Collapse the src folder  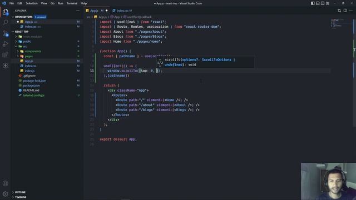(16, 46)
